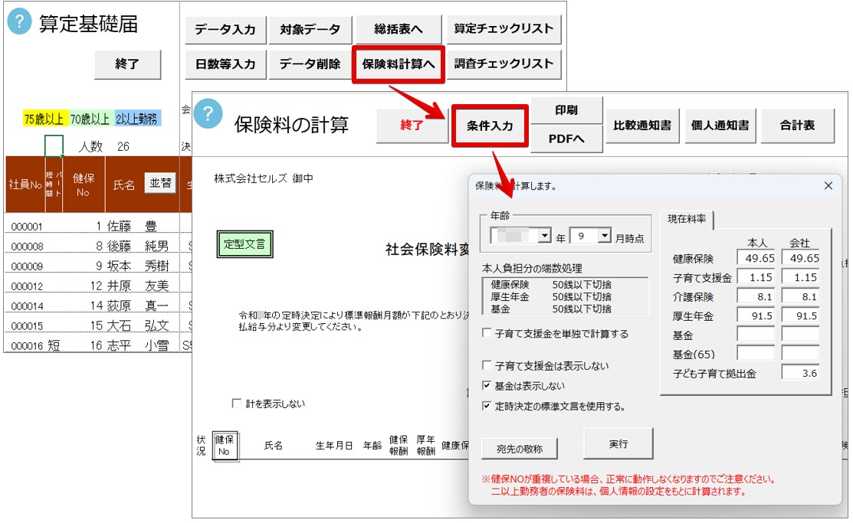Click 宛先の敬称 button
This screenshot has width=853, height=523.
(x=520, y=449)
